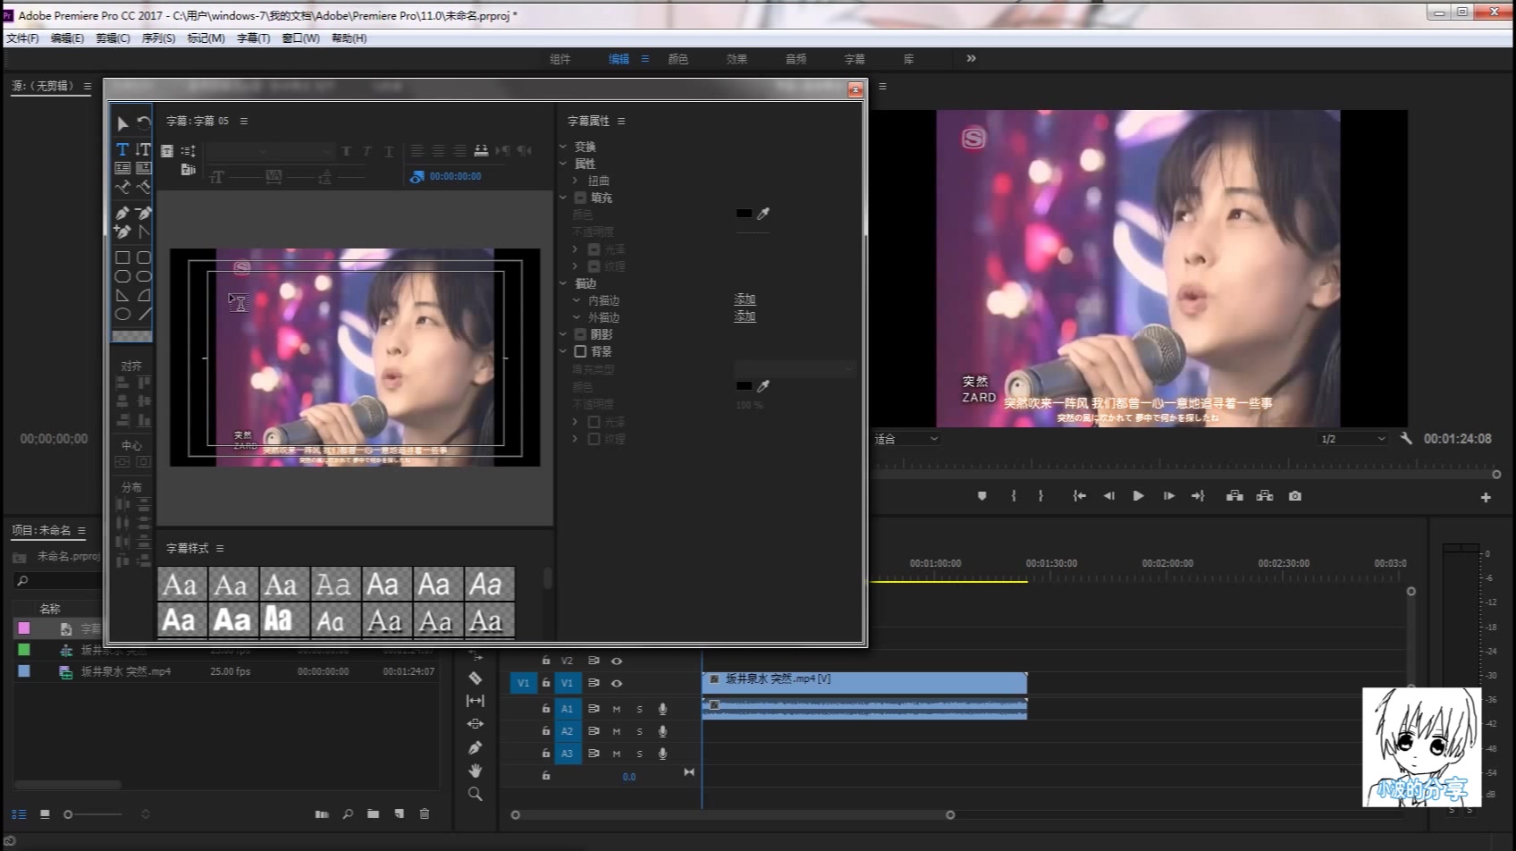Toggle V2 track output eye
1516x851 pixels.
[x=617, y=661]
